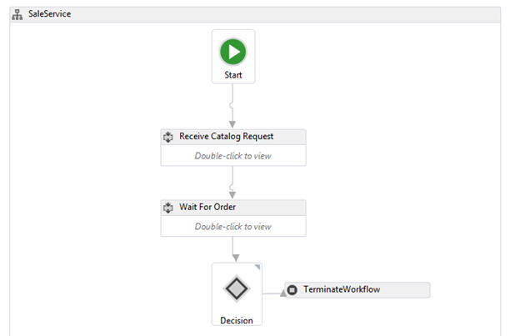520x336 pixels.
Task: Click the TerminateWorkflow stop icon
Action: coord(292,290)
